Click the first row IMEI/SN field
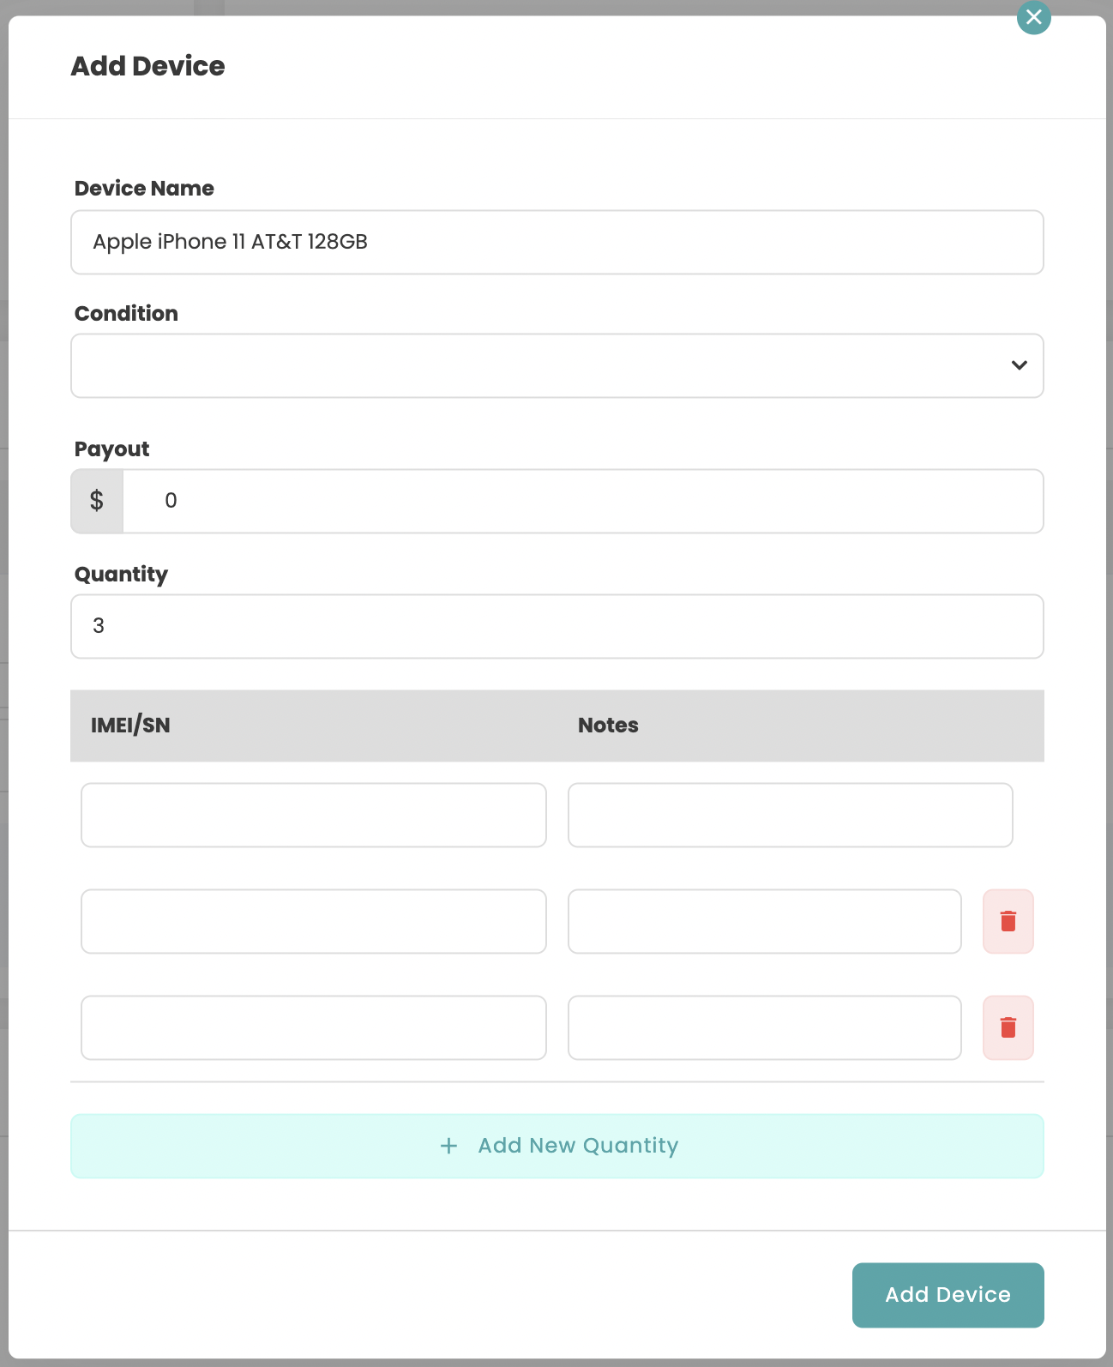This screenshot has width=1113, height=1367. point(314,815)
